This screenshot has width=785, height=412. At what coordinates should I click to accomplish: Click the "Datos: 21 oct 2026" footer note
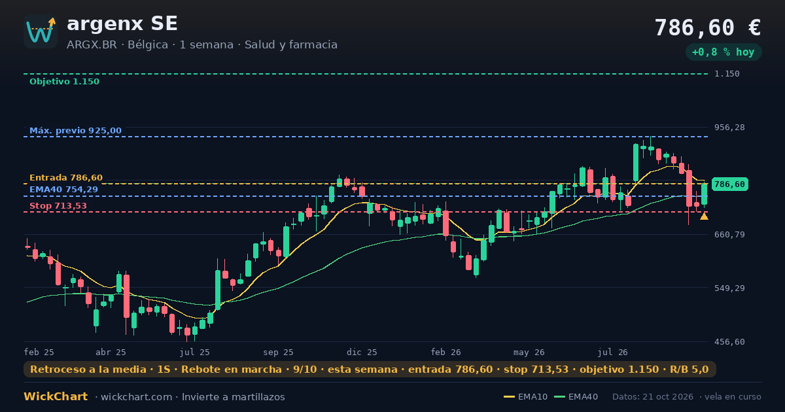pyautogui.click(x=653, y=397)
